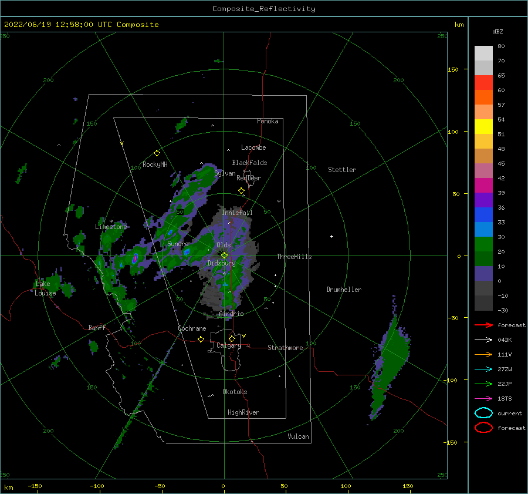Image resolution: width=528 pixels, height=494 pixels.
Task: Click the RockyMH label
Action: coord(155,164)
